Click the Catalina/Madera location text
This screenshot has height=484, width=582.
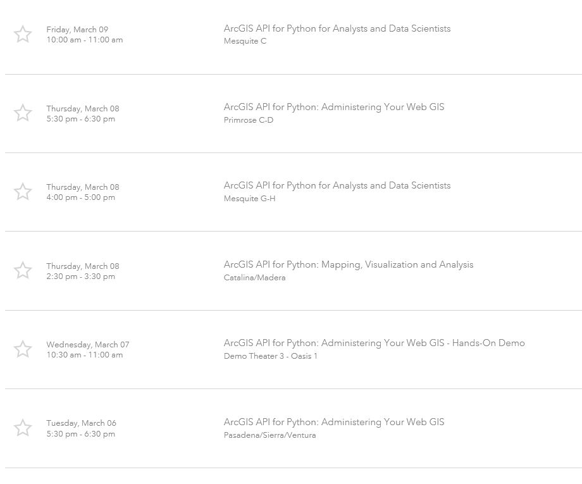coord(254,278)
